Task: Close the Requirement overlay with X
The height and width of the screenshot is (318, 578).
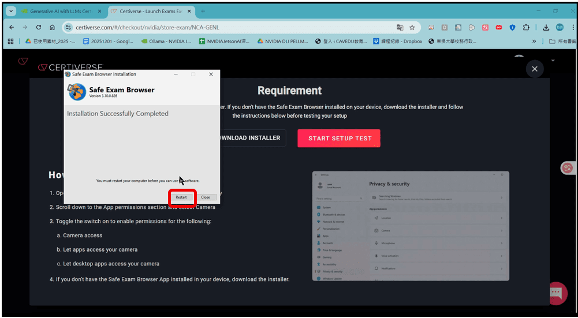Action: 535,69
